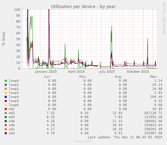Click md2 max value 43.39

tap(157, 109)
